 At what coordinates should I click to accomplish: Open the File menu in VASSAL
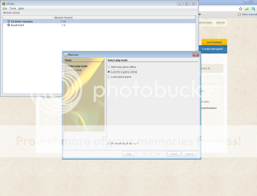tap(5, 8)
